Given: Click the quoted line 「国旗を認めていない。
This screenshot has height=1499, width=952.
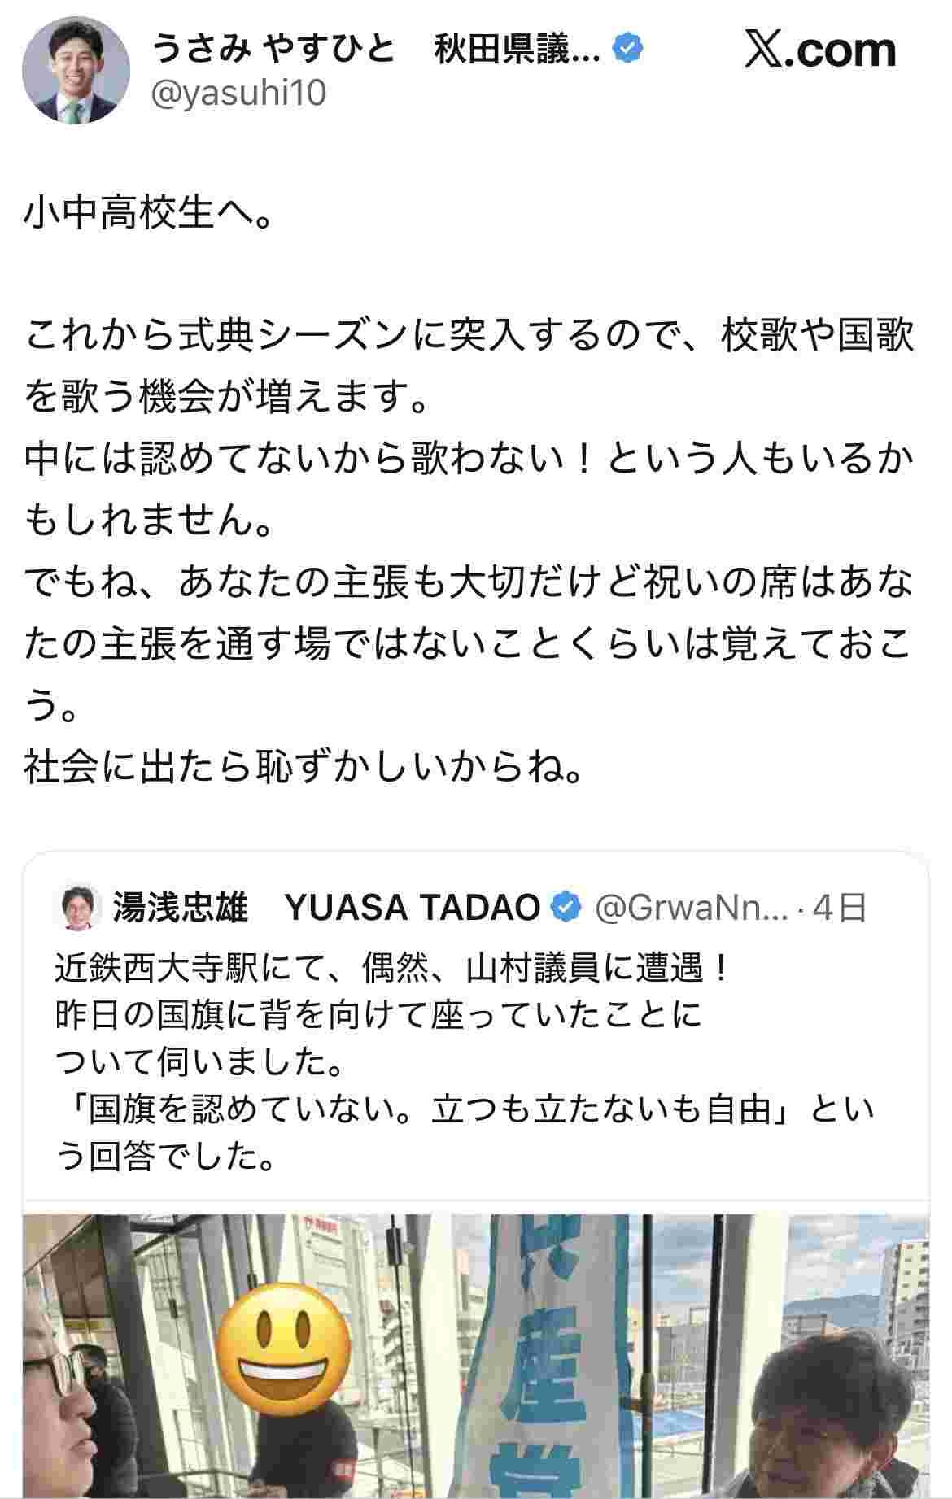Looking at the screenshot, I should pyautogui.click(x=464, y=1109).
